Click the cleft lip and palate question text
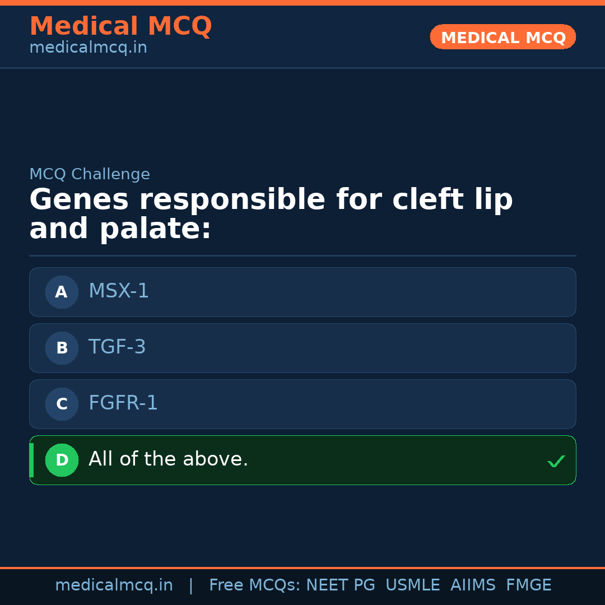The width and height of the screenshot is (605, 605). point(271,215)
